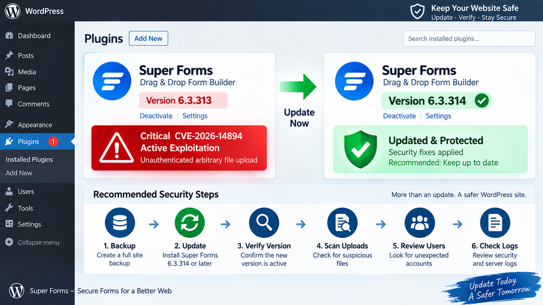Click the Appearance paintbrush icon

click(10, 124)
